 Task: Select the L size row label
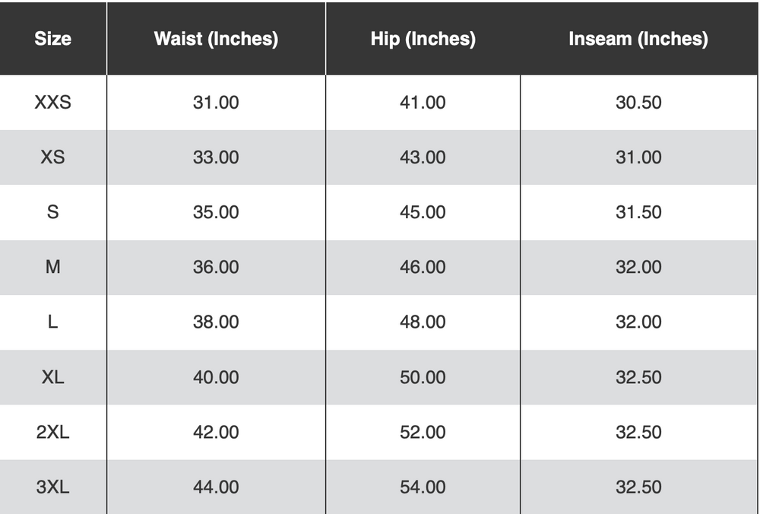click(52, 322)
